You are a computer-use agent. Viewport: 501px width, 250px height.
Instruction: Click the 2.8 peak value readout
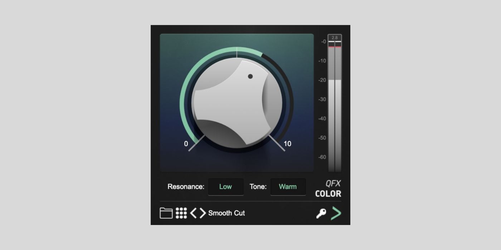click(x=335, y=37)
